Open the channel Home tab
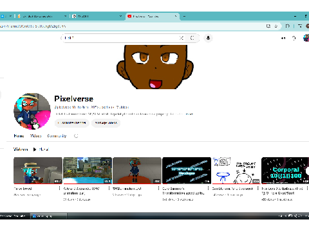The height and width of the screenshot is (231, 309). pyautogui.click(x=19, y=136)
